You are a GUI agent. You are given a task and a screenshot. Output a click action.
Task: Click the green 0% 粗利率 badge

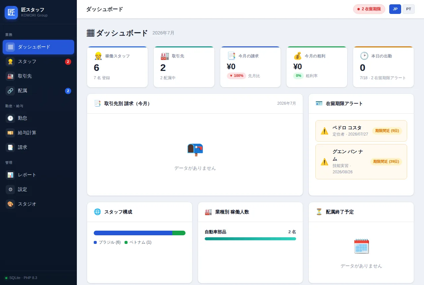pos(298,76)
